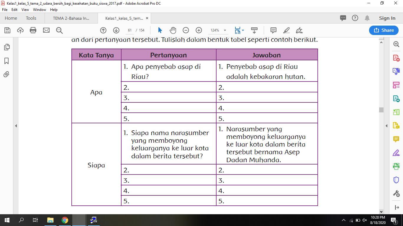Switch to the Home tab
This screenshot has width=403, height=226.
click(11, 18)
